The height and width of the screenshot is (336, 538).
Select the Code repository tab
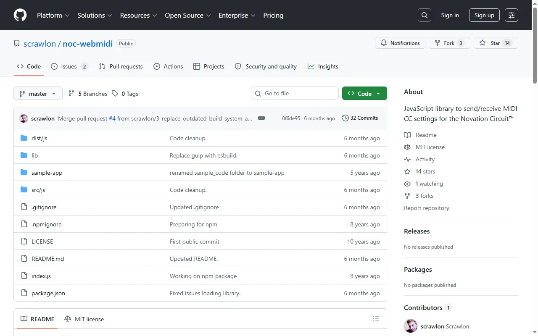click(29, 66)
